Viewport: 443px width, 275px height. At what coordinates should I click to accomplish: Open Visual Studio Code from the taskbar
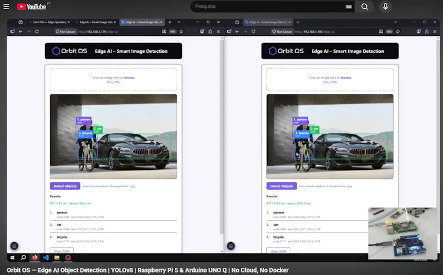pos(45,258)
